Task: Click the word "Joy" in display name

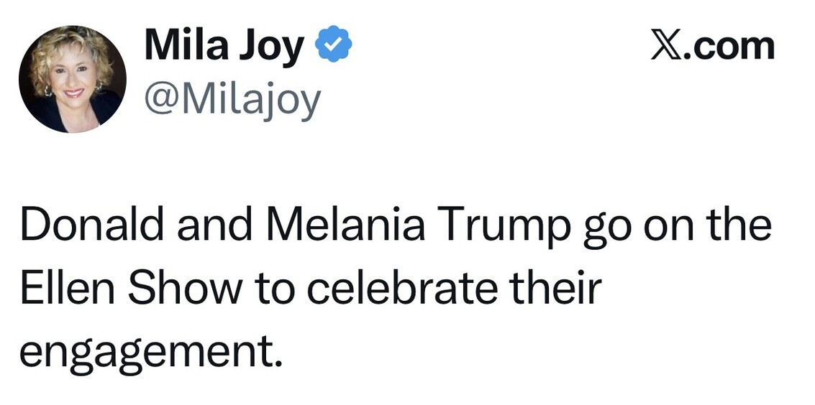Action: [x=273, y=47]
